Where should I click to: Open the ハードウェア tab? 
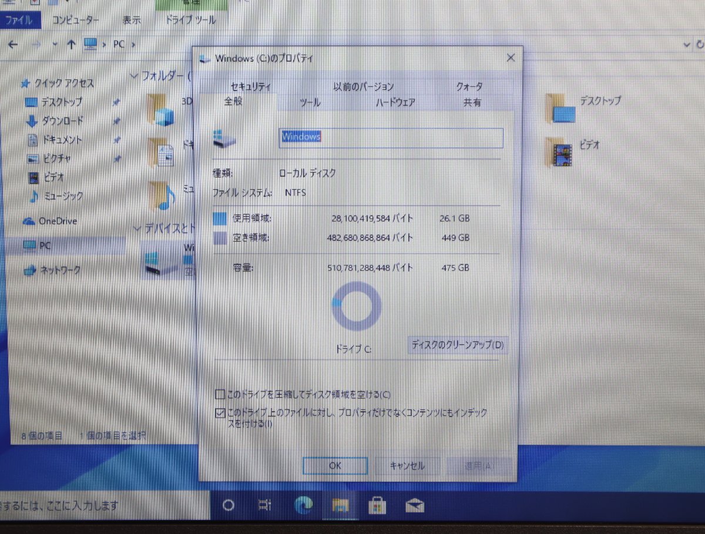pos(395,103)
